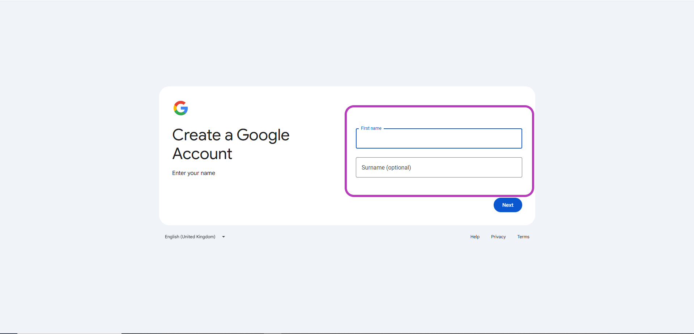The width and height of the screenshot is (694, 334).
Task: Visit the Privacy link in footer
Action: pyautogui.click(x=498, y=237)
